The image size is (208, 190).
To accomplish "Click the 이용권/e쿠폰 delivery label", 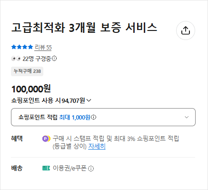I will tap(69, 168).
